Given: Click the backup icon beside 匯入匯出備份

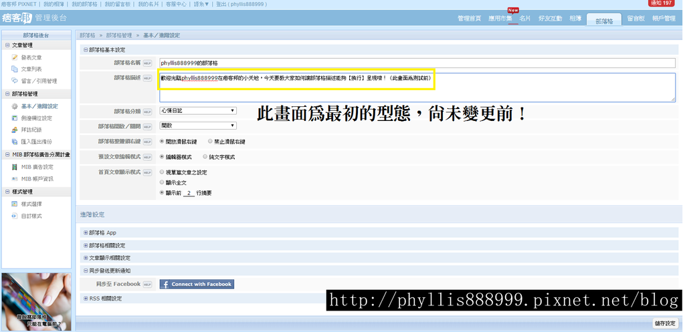Looking at the screenshot, I should click(15, 142).
